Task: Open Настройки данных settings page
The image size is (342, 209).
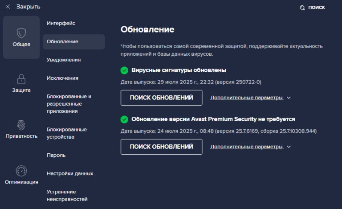Action: (70, 173)
